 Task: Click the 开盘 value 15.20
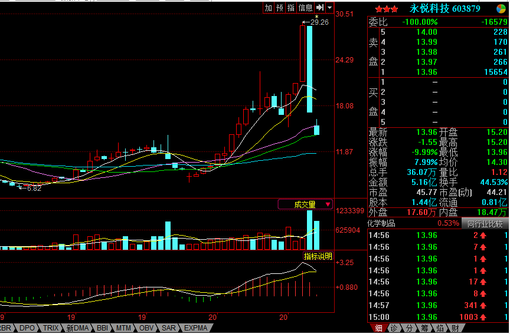point(497,132)
